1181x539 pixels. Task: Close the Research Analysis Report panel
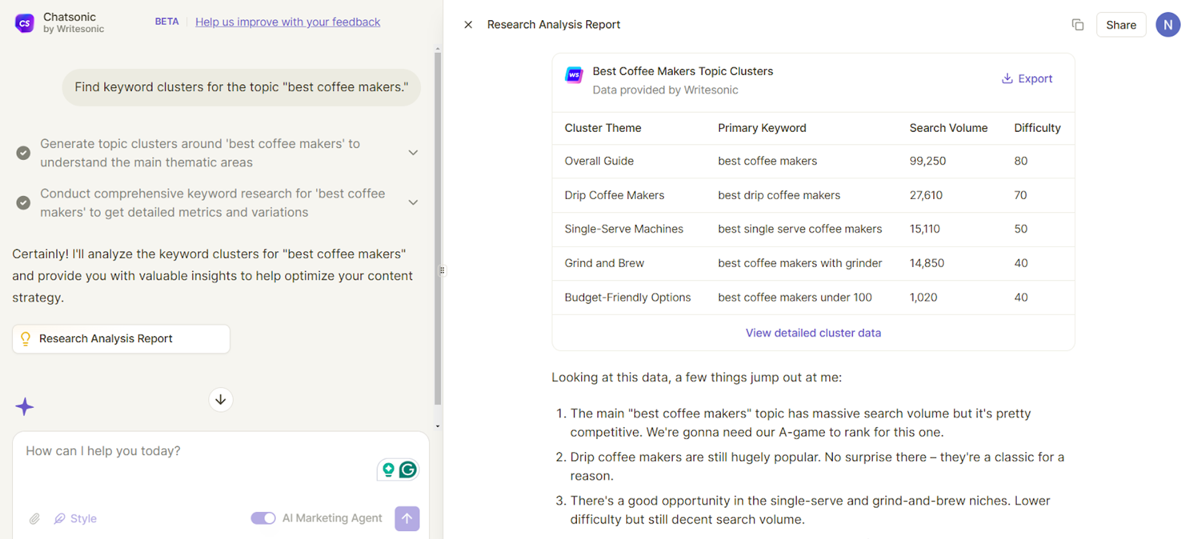pyautogui.click(x=468, y=25)
